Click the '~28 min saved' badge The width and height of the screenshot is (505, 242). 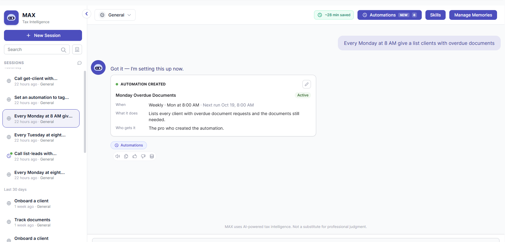click(334, 15)
